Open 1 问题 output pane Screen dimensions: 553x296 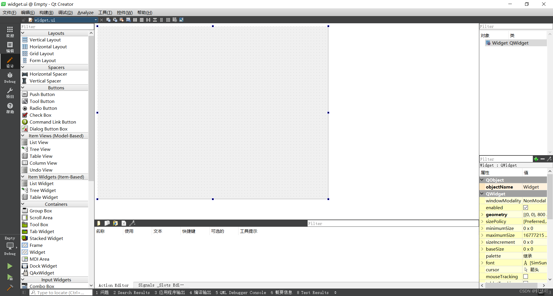coord(102,293)
